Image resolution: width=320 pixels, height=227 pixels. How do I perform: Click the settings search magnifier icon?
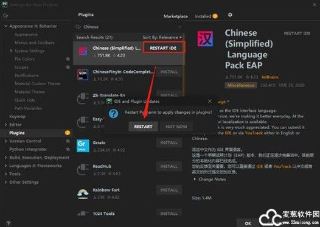[5, 16]
